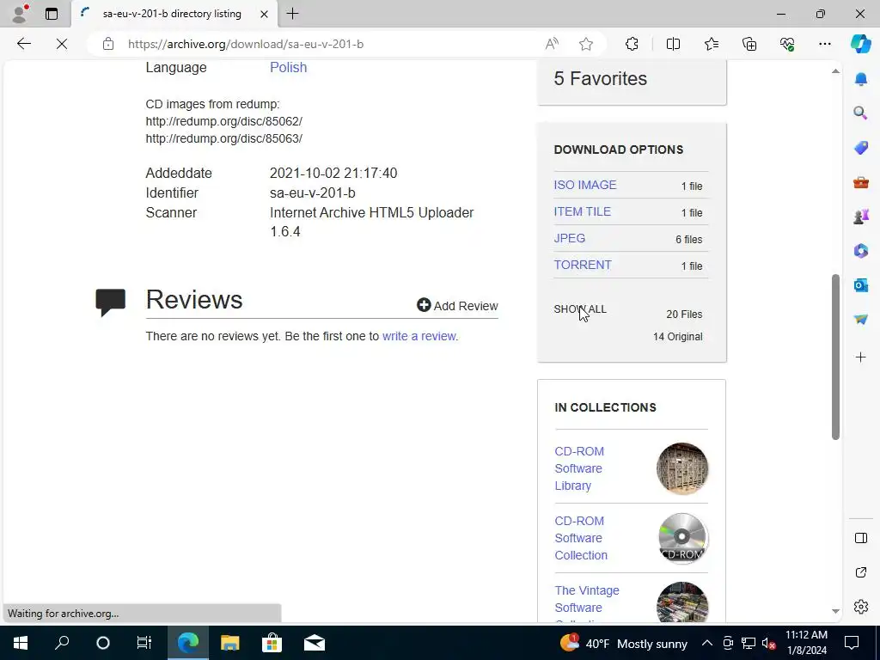Open the sidebar Games chess icon
880x660 pixels.
[x=861, y=216]
